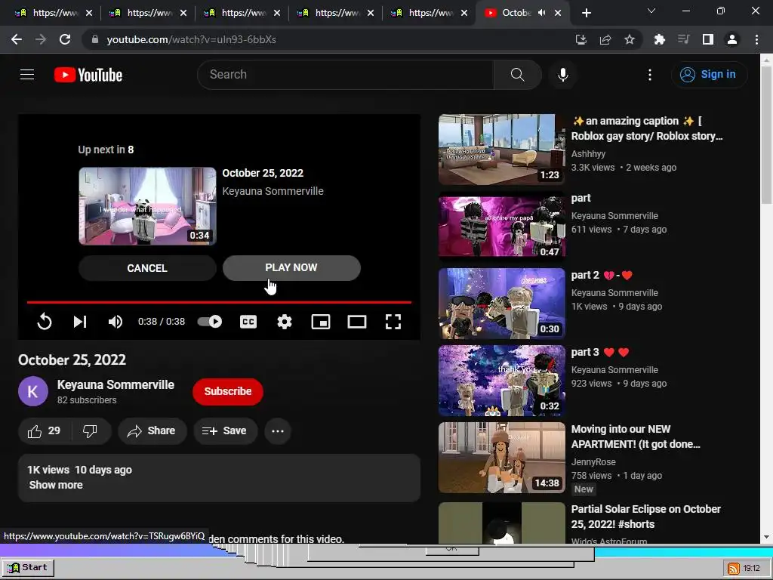Open the up next video thumbnail
Image resolution: width=773 pixels, height=580 pixels.
point(147,206)
